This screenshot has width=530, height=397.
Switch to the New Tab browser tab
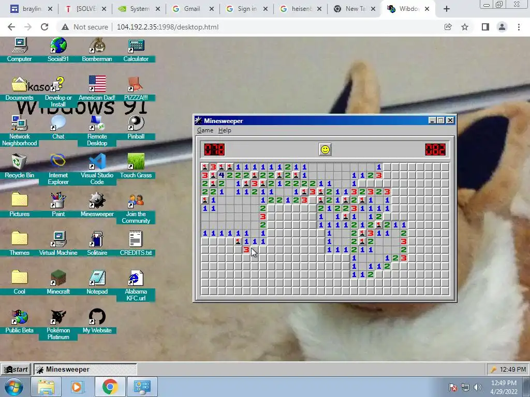point(354,9)
